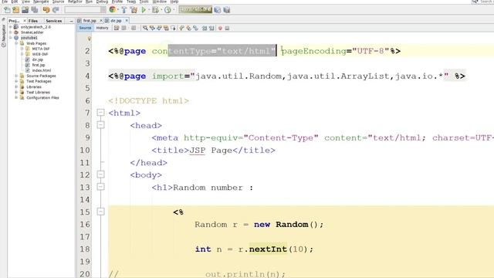
Task: Click the Save All toolbar icon
Action: [34, 10]
